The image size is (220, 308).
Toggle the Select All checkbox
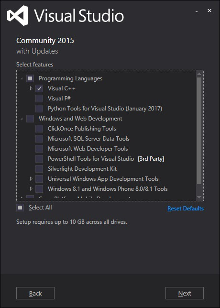click(x=20, y=208)
